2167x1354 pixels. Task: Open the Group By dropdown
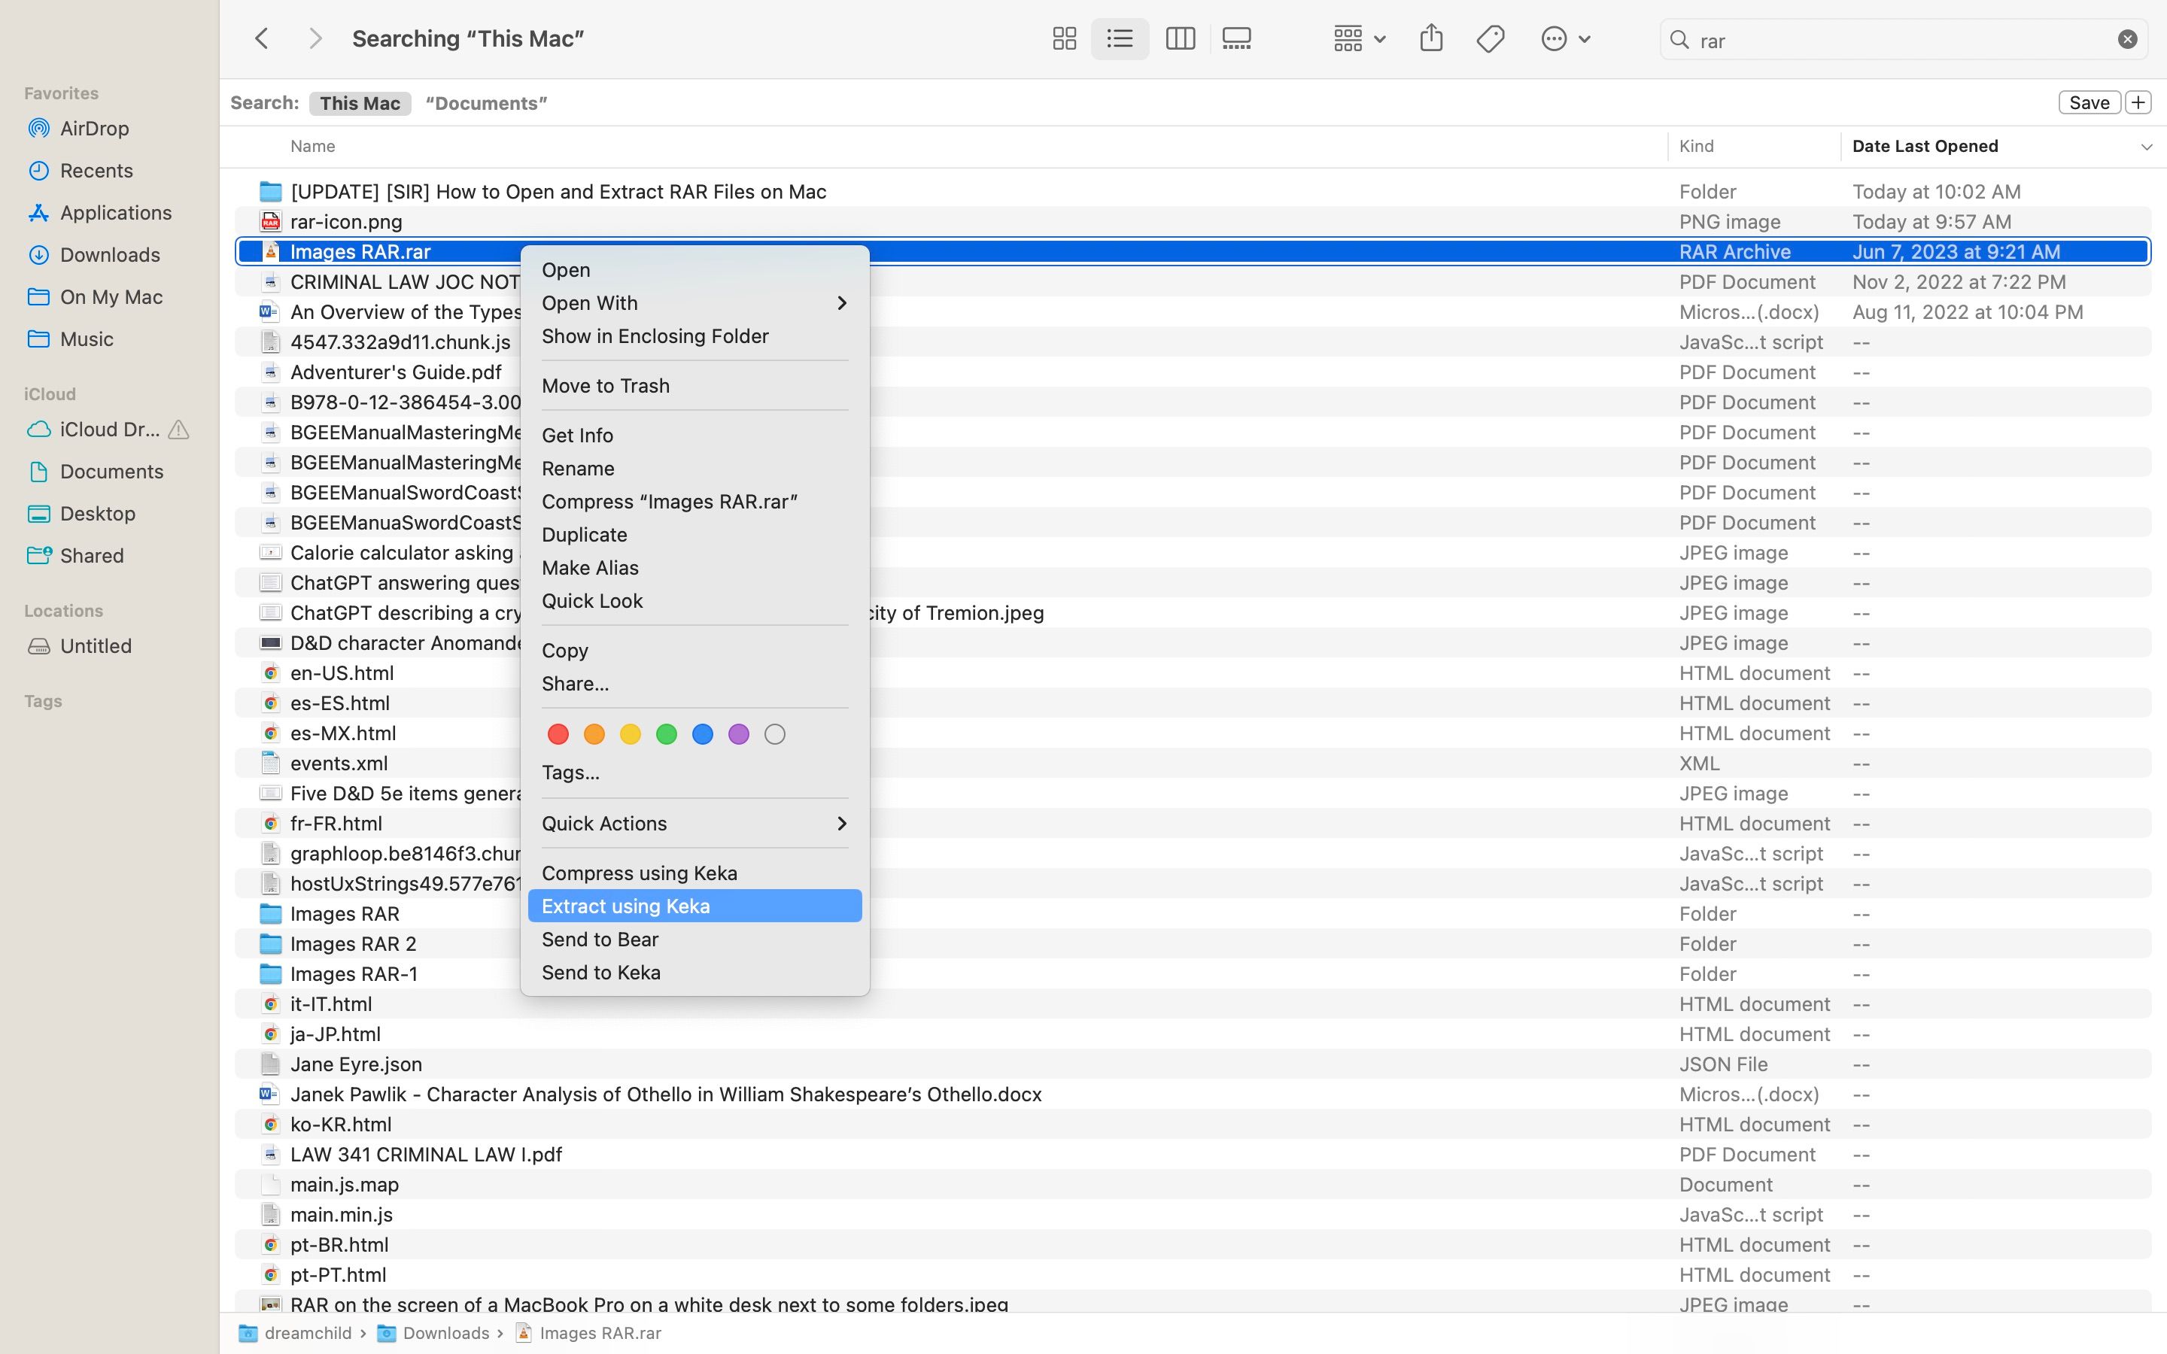coord(1358,38)
